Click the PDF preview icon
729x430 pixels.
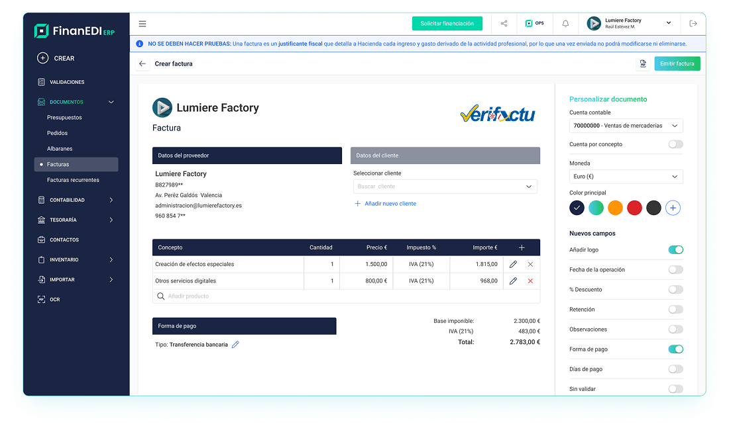[643, 64]
